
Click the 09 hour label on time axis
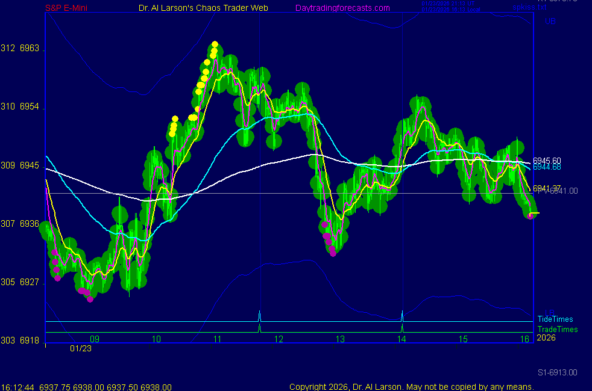coord(95,339)
